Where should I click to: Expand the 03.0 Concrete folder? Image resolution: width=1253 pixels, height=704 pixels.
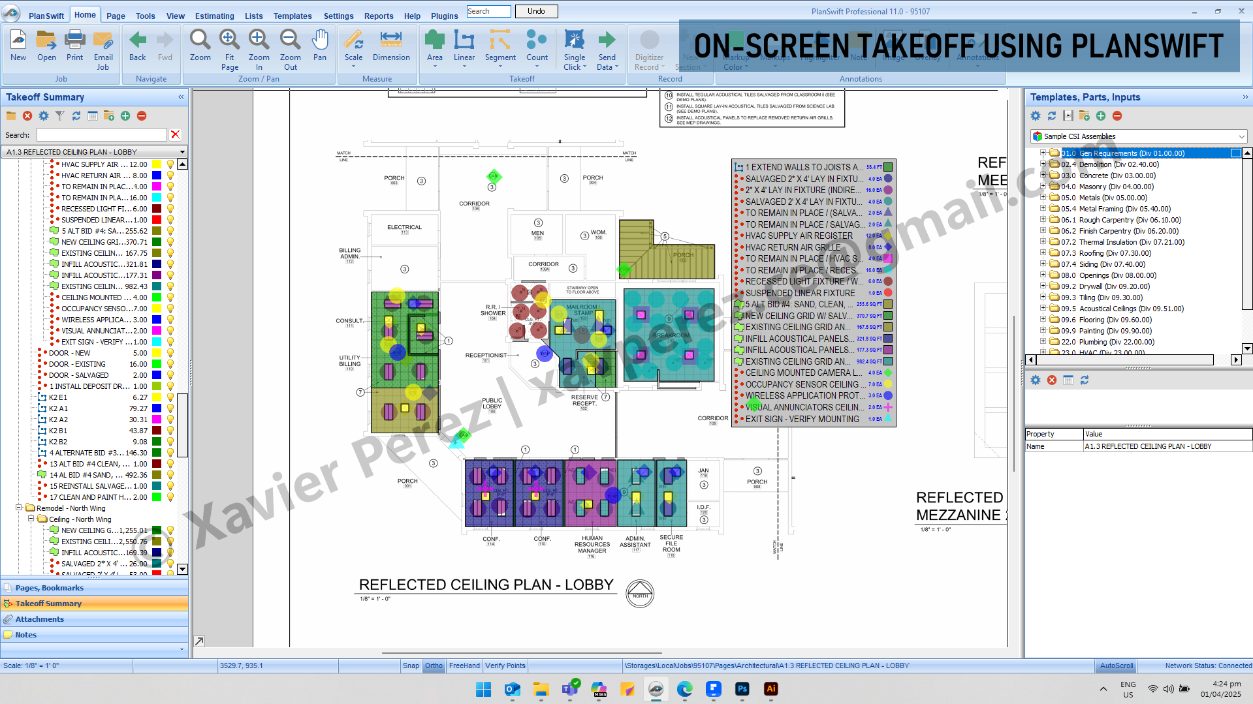[x=1043, y=176]
